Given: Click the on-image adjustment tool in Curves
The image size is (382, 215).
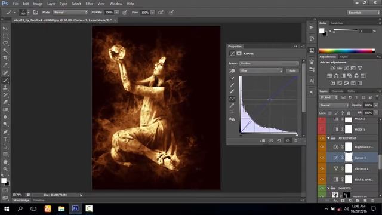Looking at the screenshot, I should click(x=232, y=71).
